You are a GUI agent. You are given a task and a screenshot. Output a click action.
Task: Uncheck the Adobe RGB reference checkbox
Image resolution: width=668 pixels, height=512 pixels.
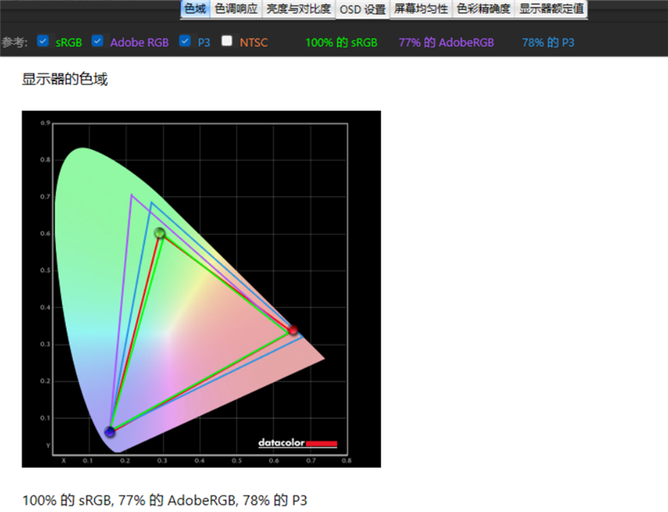point(98,41)
